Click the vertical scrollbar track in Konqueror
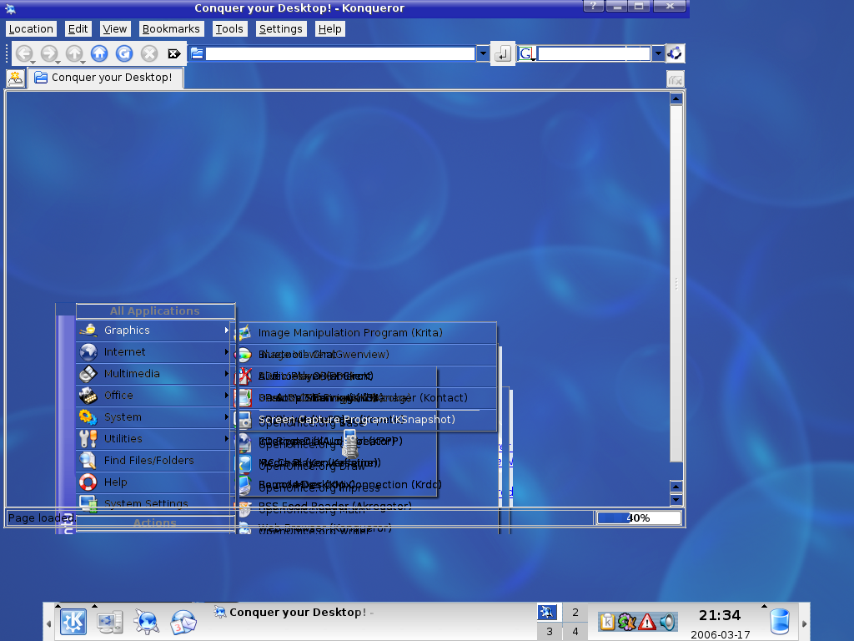 [x=676, y=284]
